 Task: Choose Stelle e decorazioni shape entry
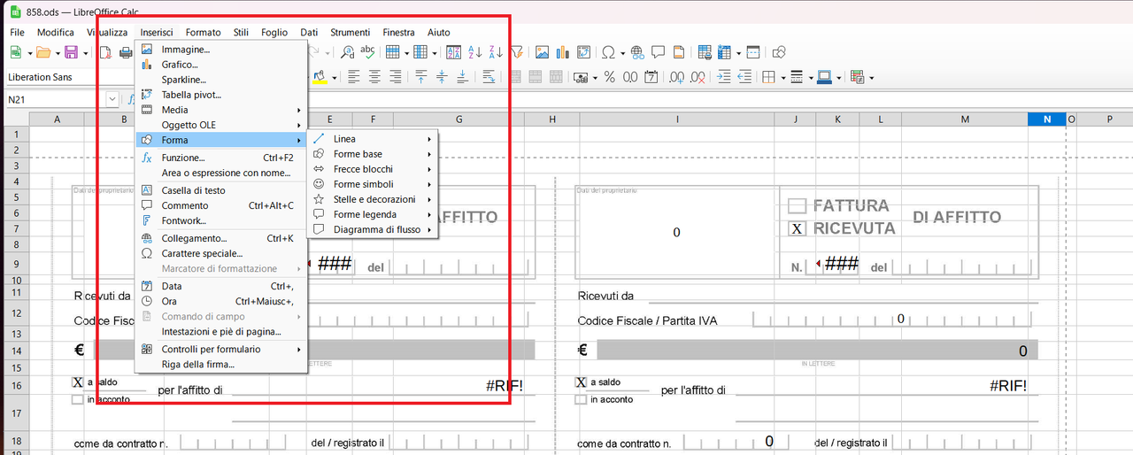(x=373, y=199)
